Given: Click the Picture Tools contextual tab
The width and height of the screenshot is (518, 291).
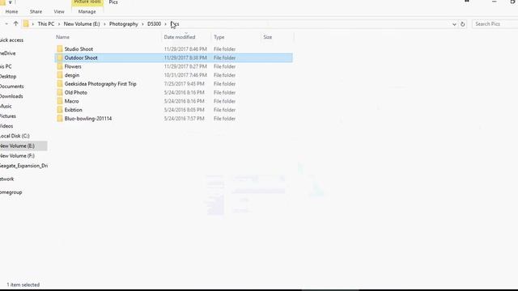Looking at the screenshot, I should point(87,2).
